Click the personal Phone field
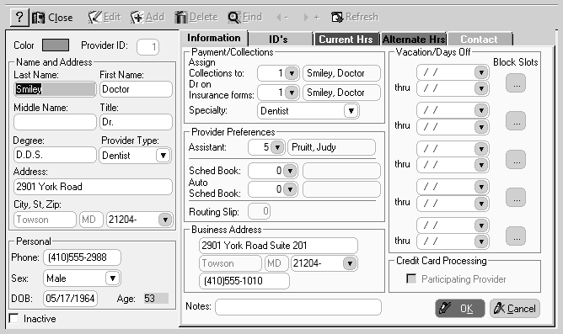563x334 pixels. pyautogui.click(x=83, y=257)
